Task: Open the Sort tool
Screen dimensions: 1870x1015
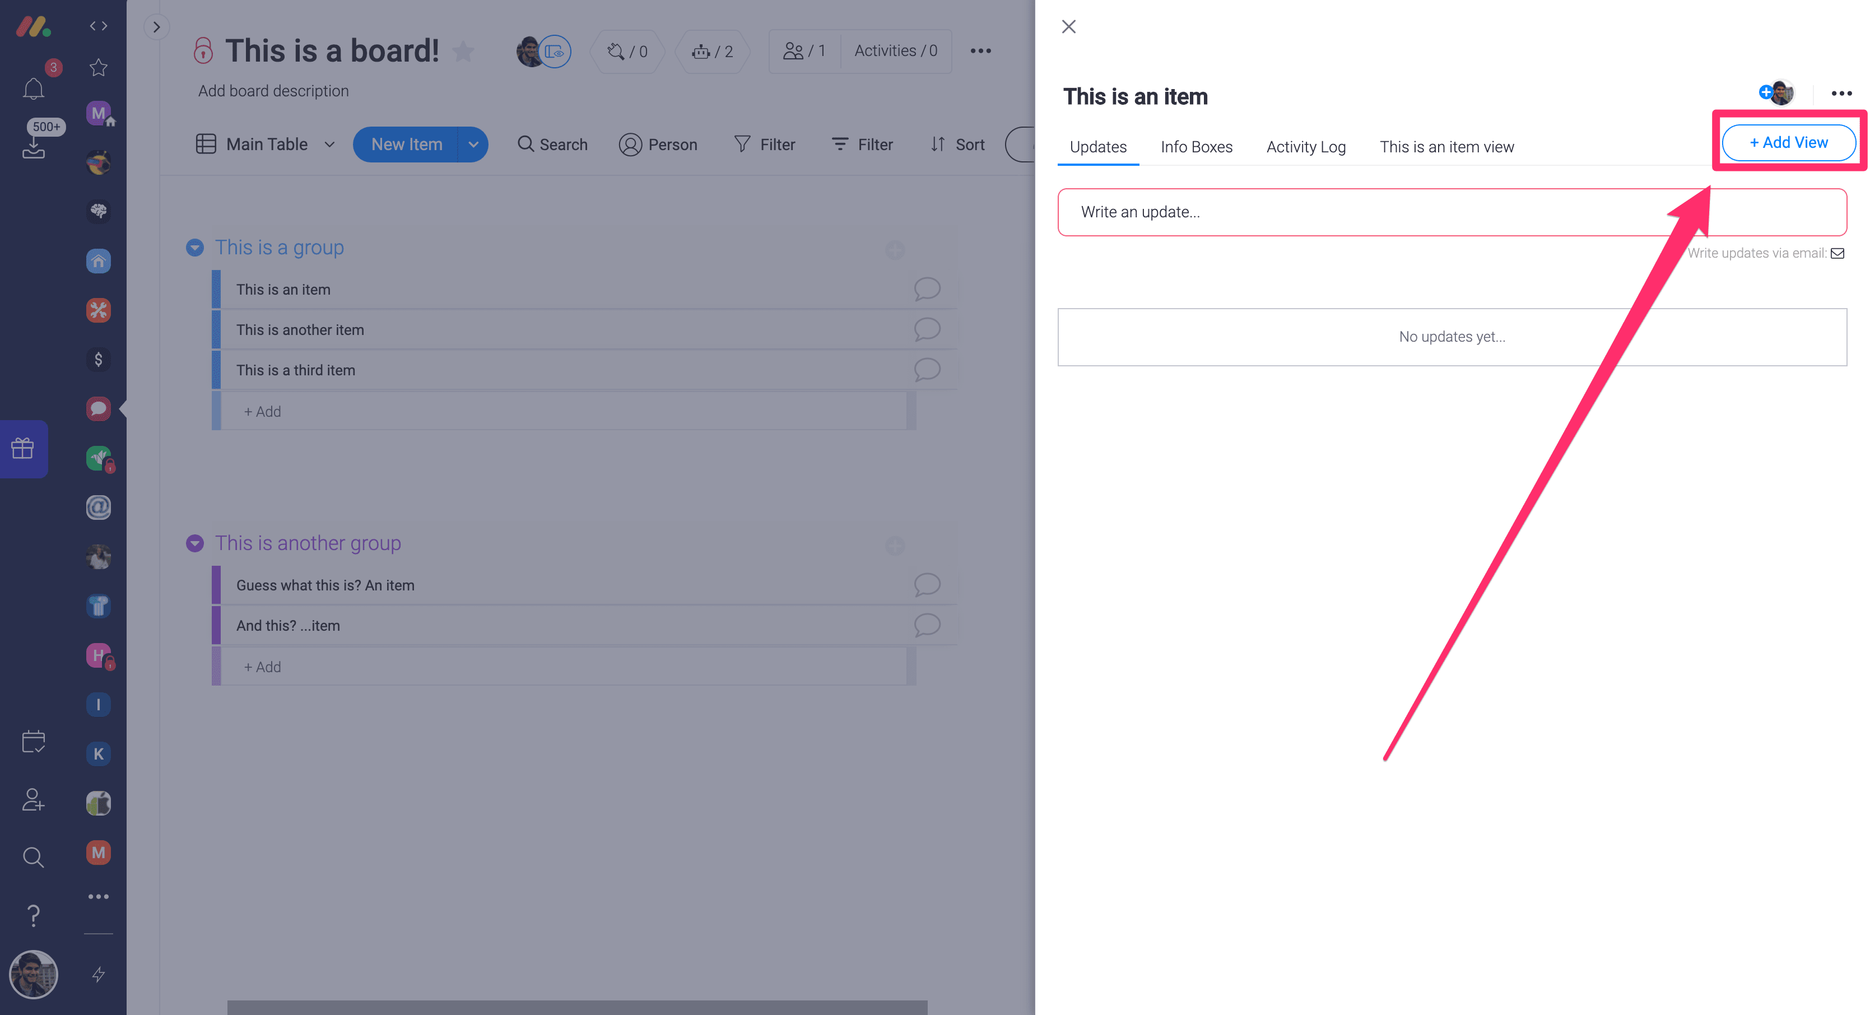Action: 957,145
